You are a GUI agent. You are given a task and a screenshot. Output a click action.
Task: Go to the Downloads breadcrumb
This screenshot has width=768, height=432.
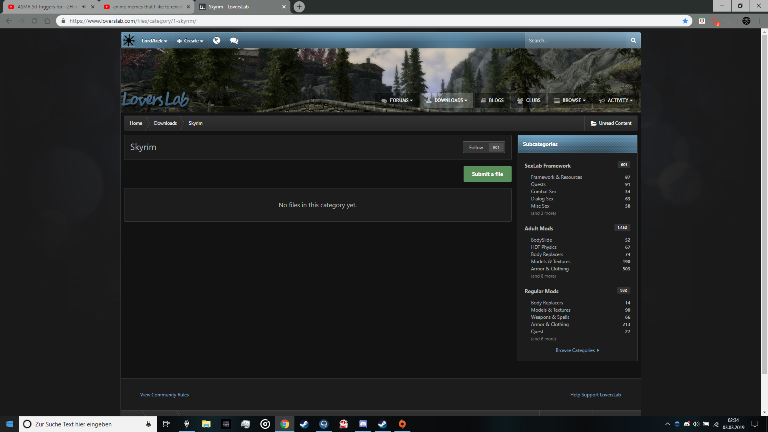165,123
